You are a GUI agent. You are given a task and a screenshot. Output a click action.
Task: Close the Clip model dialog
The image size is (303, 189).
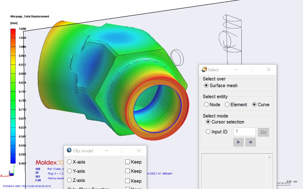coord(139,150)
